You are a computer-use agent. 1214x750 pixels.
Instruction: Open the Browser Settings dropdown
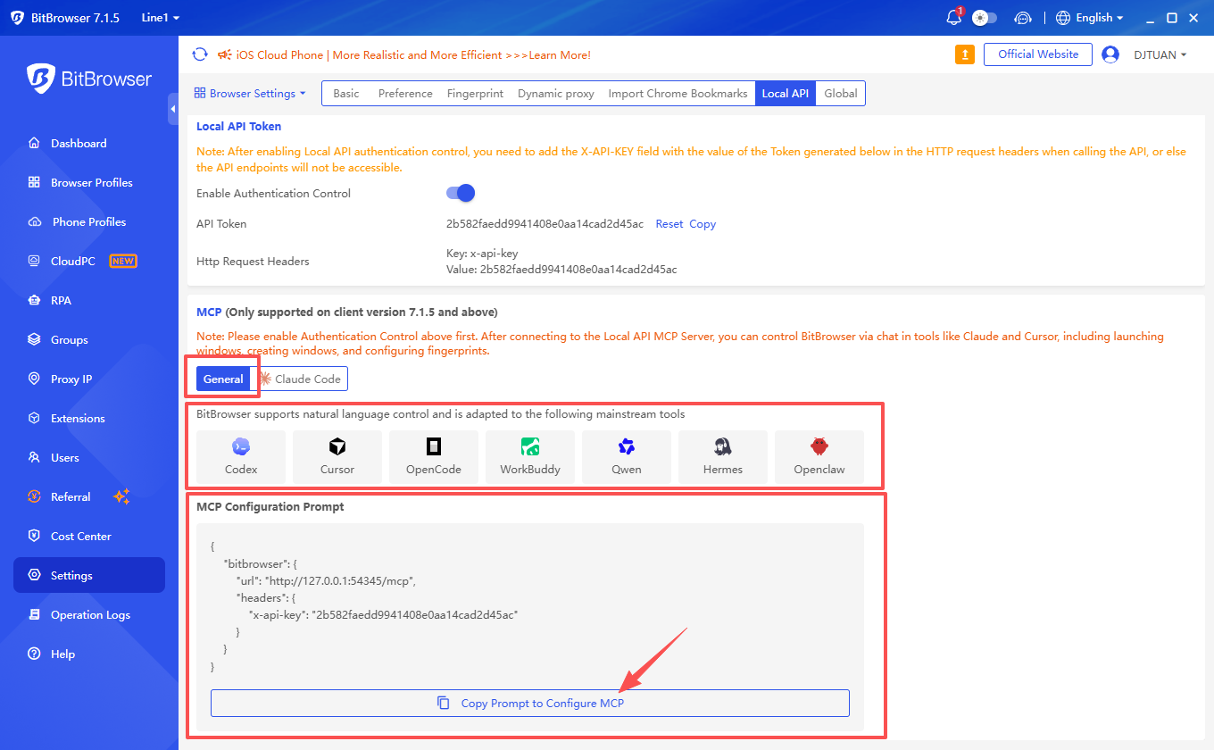point(250,93)
